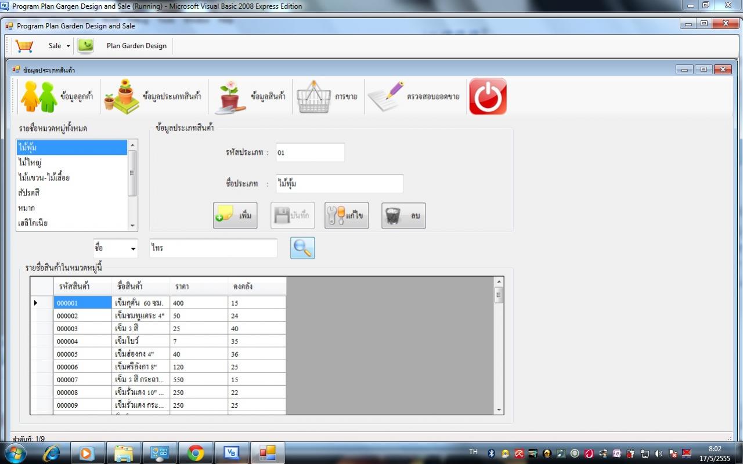Select product code cell 000005

tap(82, 354)
